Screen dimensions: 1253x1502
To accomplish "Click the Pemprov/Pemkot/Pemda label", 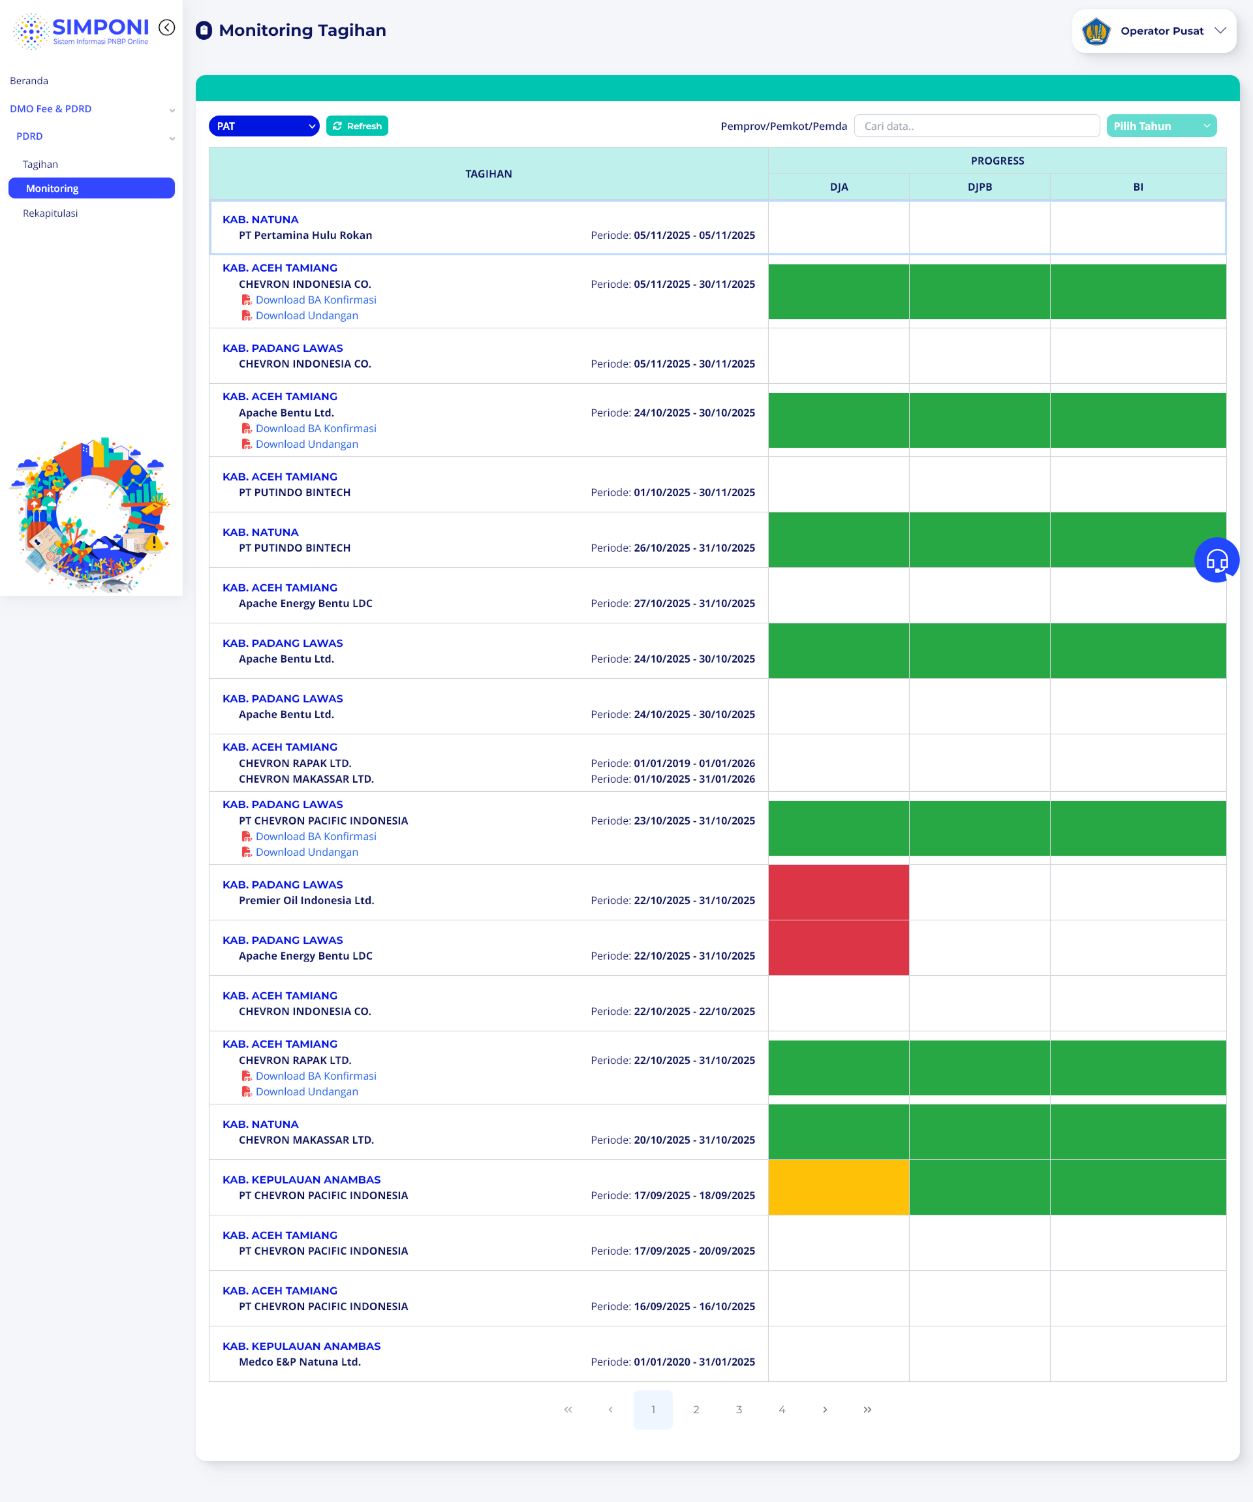I will point(784,126).
